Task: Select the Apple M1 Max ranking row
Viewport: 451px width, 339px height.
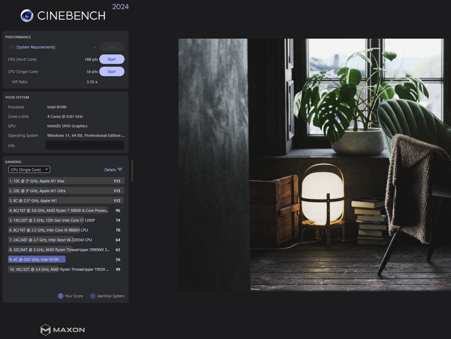Action: (66, 181)
